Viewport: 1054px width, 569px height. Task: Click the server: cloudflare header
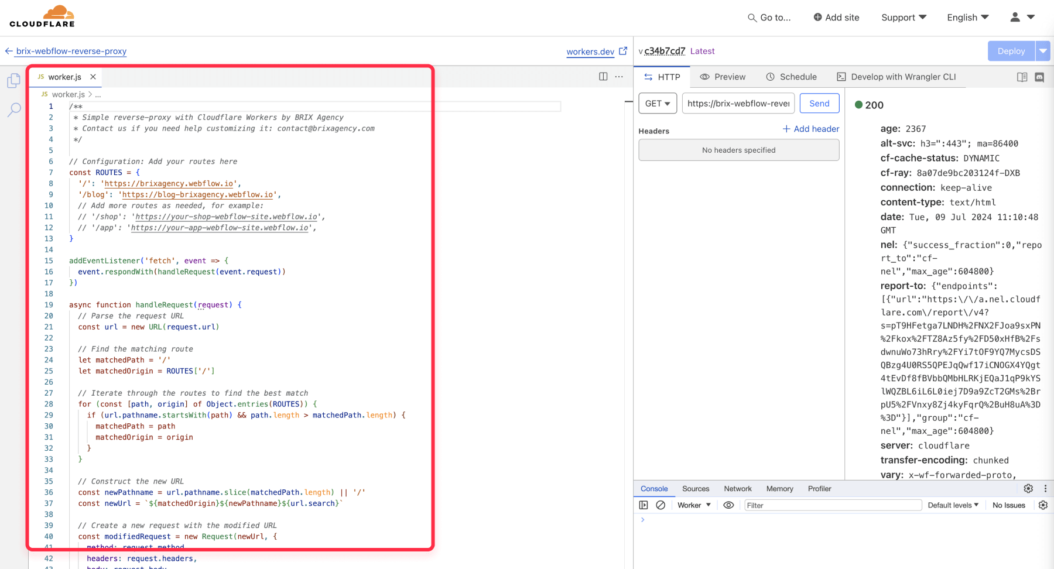(925, 446)
